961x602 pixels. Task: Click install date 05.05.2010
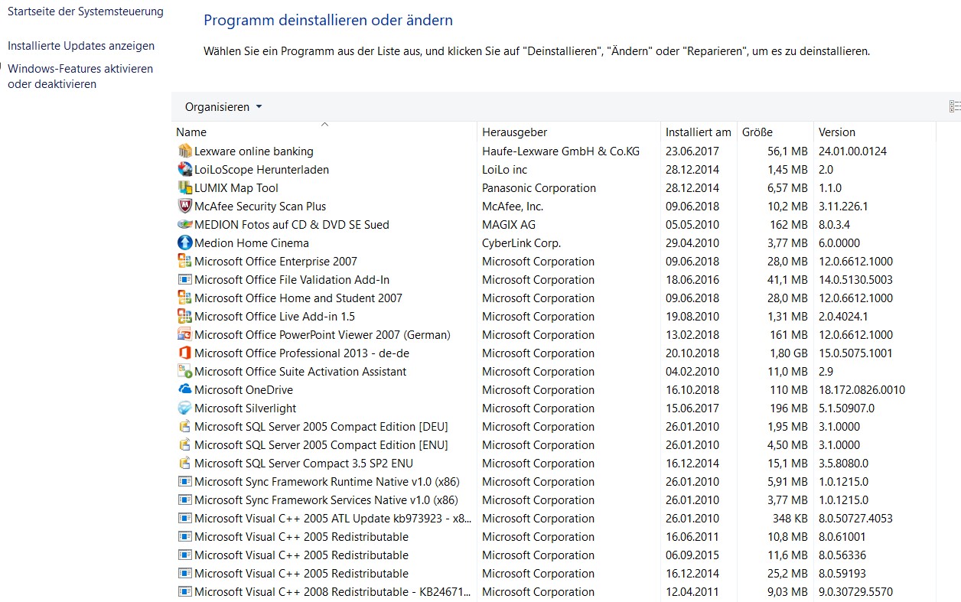click(692, 225)
